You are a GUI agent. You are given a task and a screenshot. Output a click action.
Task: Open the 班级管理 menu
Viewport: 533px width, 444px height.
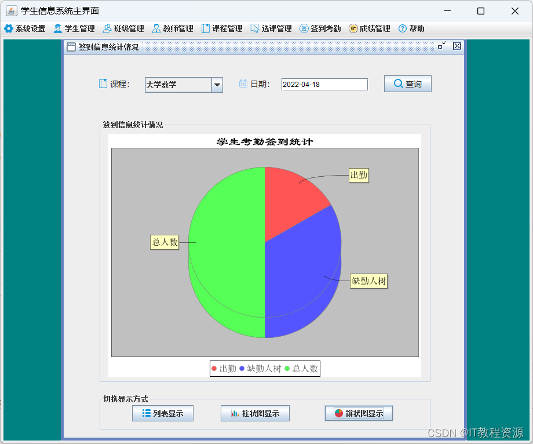pyautogui.click(x=123, y=28)
